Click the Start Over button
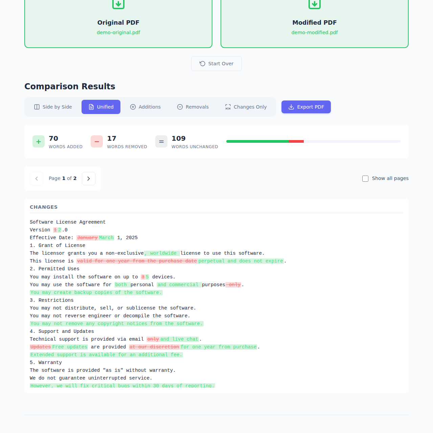 [216, 64]
